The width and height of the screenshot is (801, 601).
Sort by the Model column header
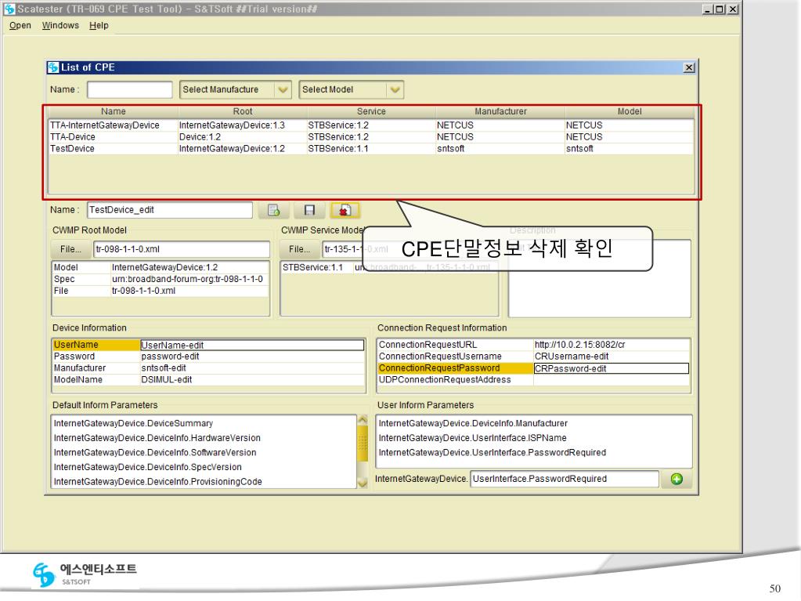tap(630, 111)
